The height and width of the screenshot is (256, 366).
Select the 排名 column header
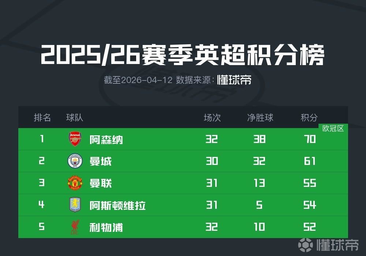42,117
